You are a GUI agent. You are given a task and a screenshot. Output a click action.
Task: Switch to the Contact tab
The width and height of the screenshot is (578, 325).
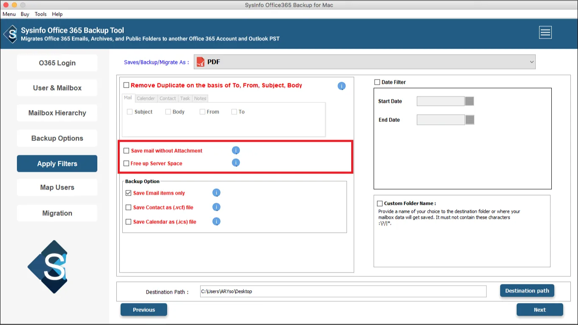[168, 98]
